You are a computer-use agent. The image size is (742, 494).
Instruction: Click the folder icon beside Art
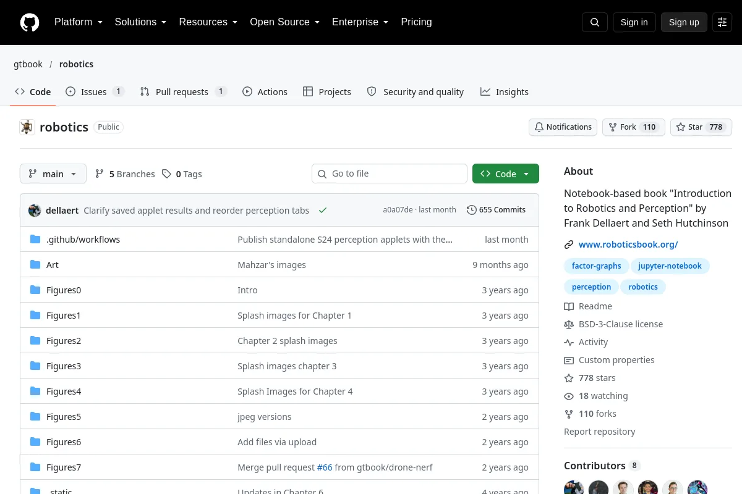pyautogui.click(x=35, y=265)
